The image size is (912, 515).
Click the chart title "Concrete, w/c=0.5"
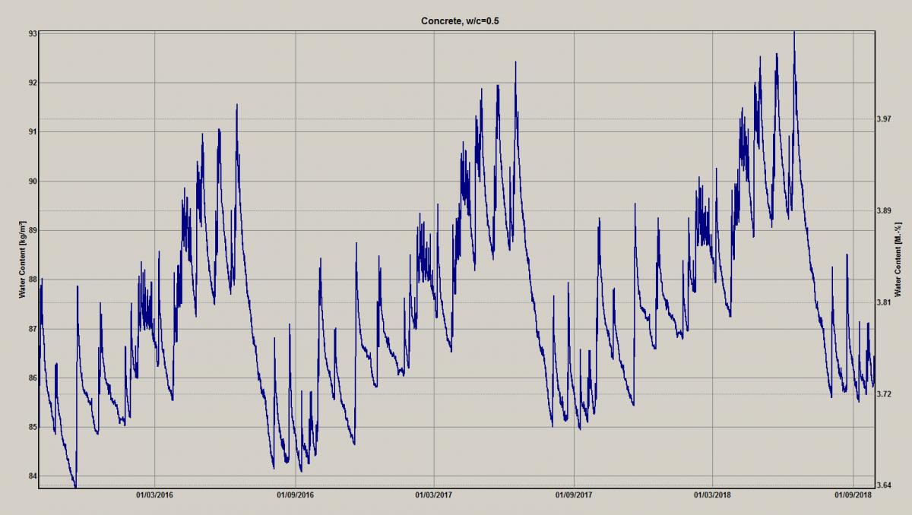click(460, 21)
